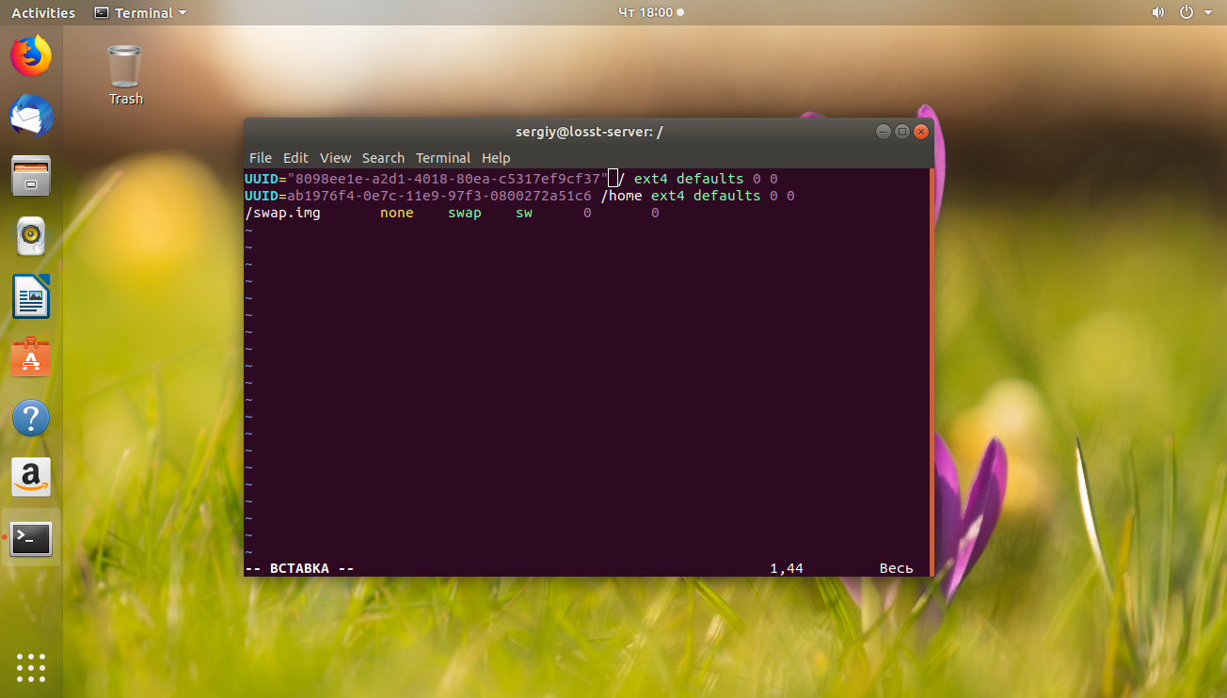Viewport: 1227px width, 698px height.
Task: Maximize the terminal window
Action: coord(901,132)
